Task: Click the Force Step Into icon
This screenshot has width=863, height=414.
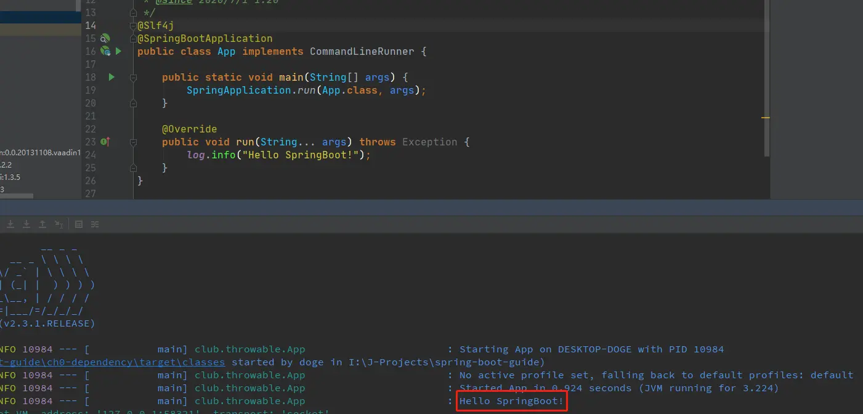Action: 26,224
